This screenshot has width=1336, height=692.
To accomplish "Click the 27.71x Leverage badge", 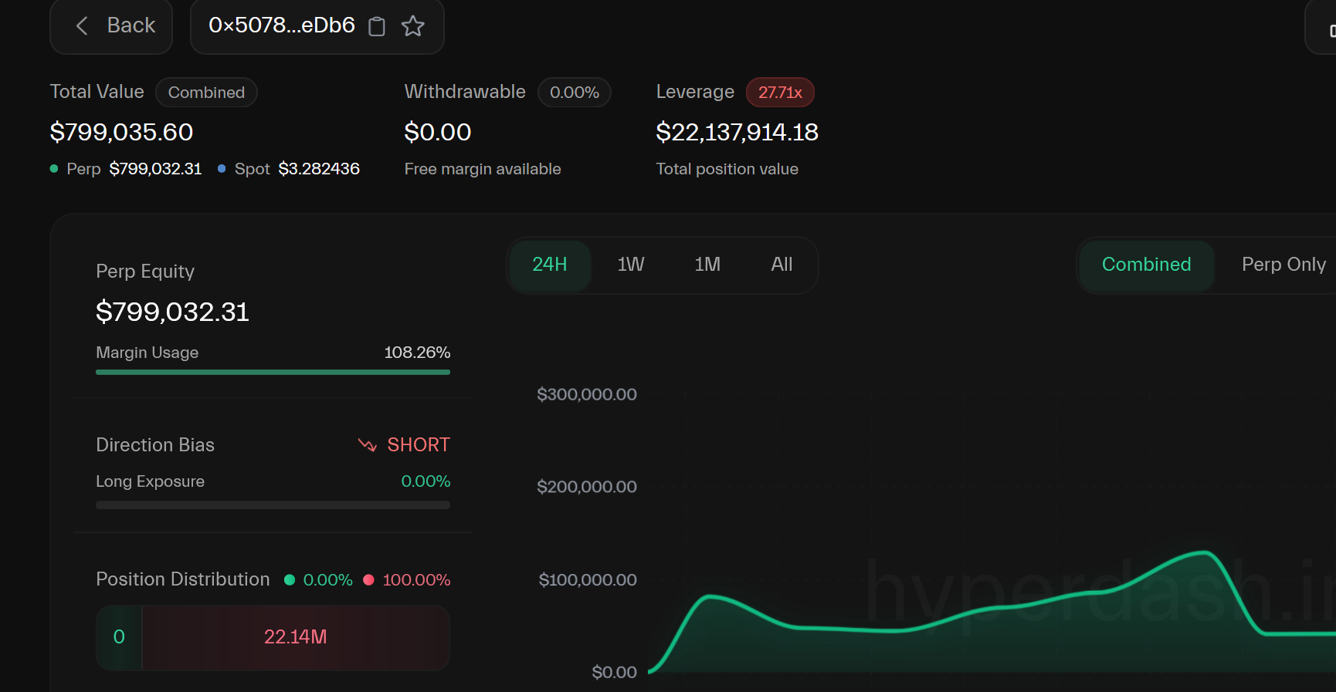I will [x=780, y=93].
